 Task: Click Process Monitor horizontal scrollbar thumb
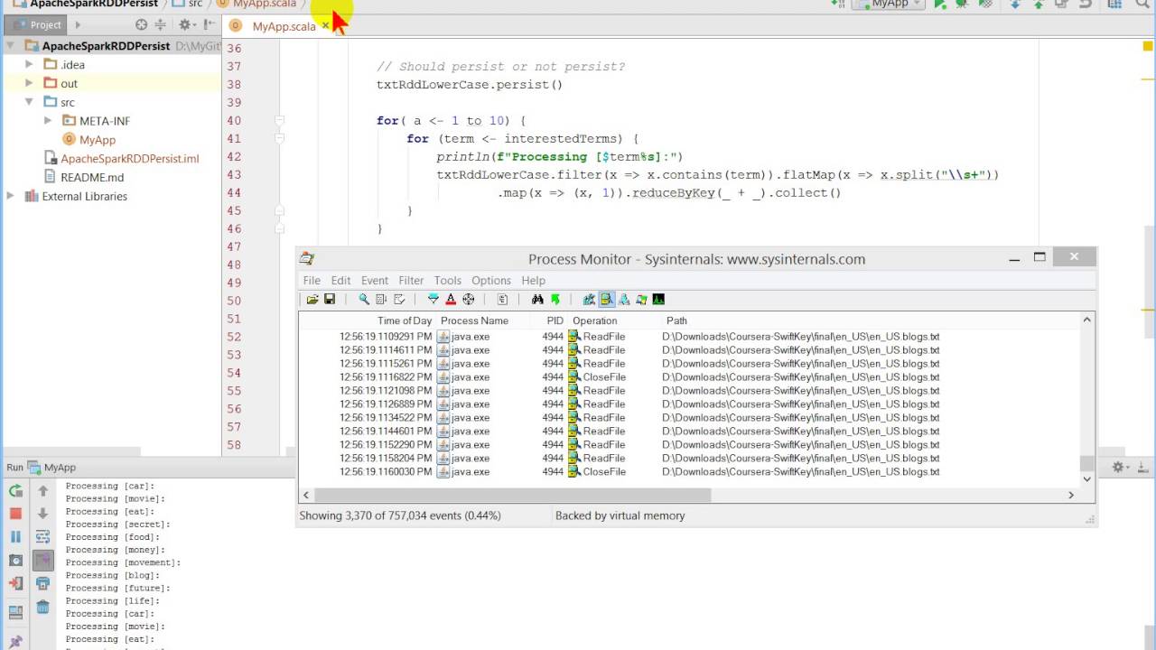pyautogui.click(x=512, y=495)
